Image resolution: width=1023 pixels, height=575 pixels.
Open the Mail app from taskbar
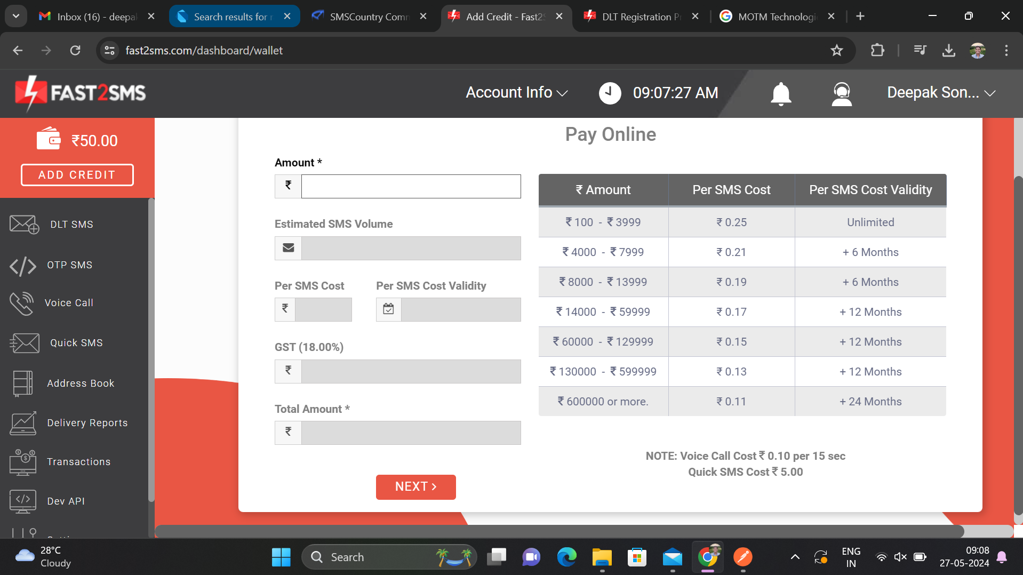pyautogui.click(x=673, y=557)
